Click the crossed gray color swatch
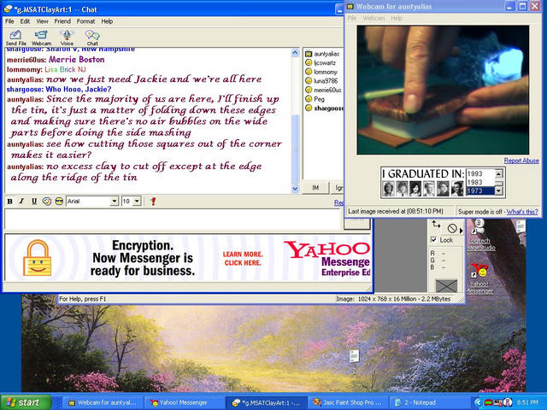547x410 pixels. 446,286
